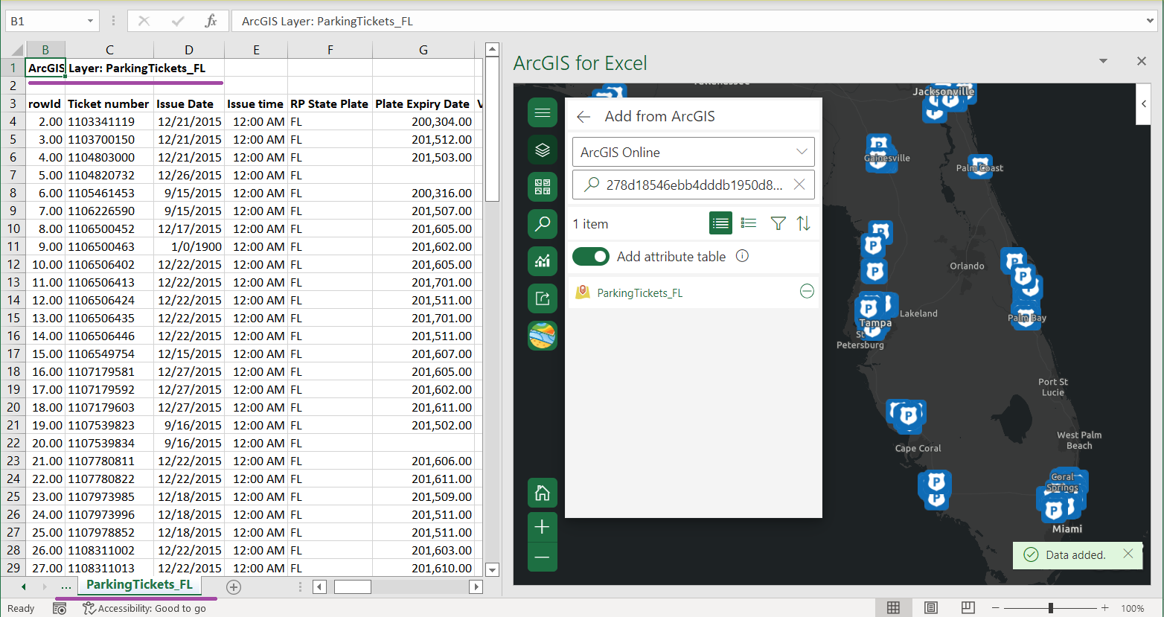Open the Basemap gallery grid icon

pos(543,187)
